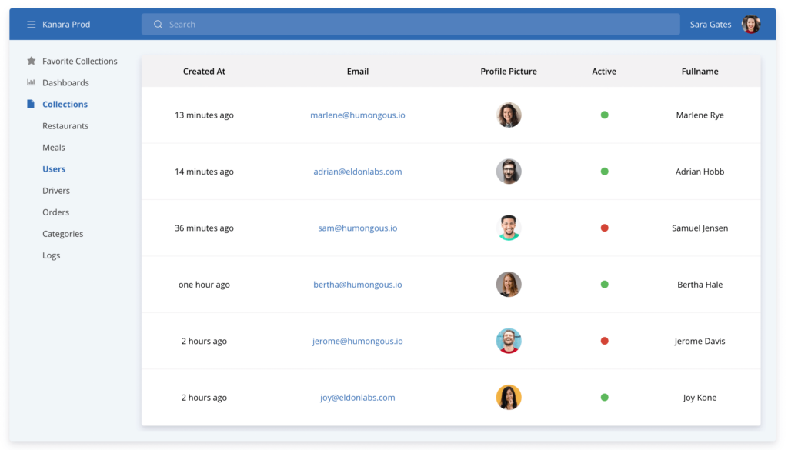Image resolution: width=788 pixels, height=450 pixels.
Task: Toggle Jerome Davis's active status dot
Action: click(604, 341)
